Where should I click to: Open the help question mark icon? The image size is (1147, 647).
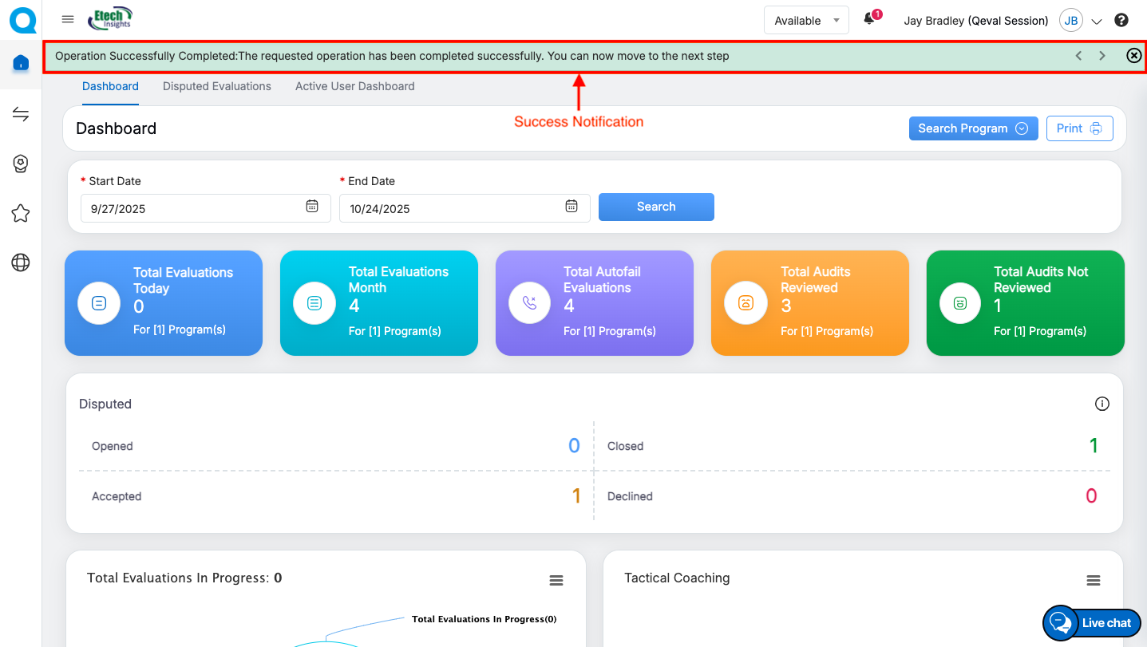point(1121,21)
